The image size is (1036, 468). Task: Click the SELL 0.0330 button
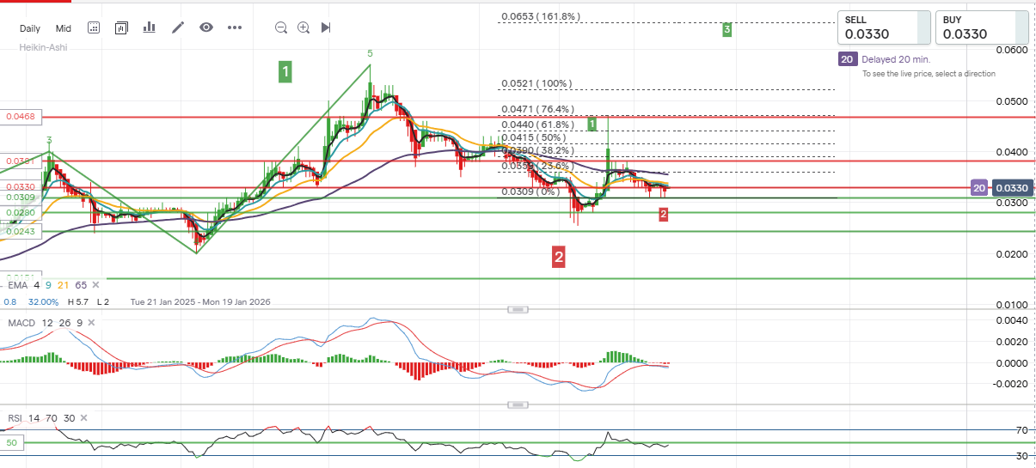(884, 27)
